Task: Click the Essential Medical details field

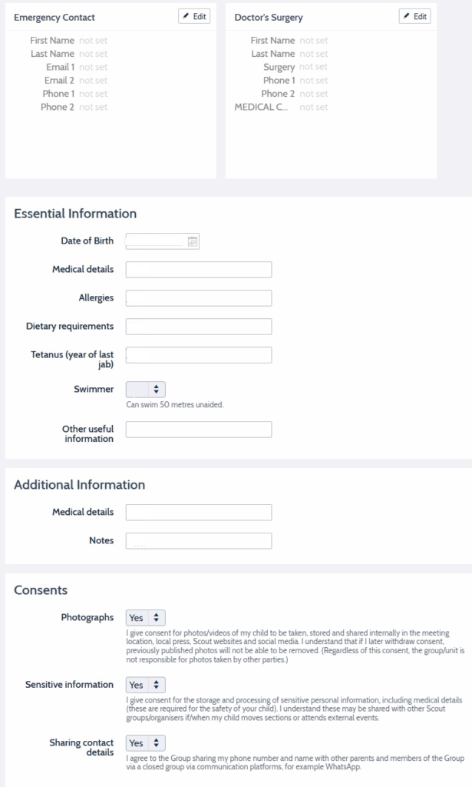Action: tap(199, 269)
